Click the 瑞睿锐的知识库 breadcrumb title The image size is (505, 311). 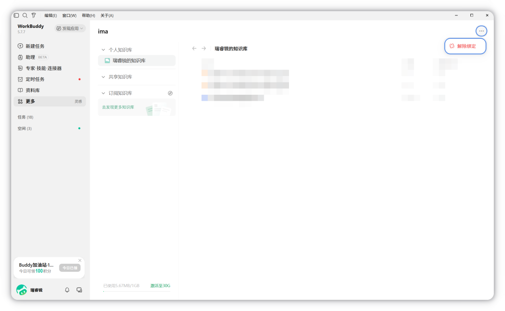pos(231,49)
